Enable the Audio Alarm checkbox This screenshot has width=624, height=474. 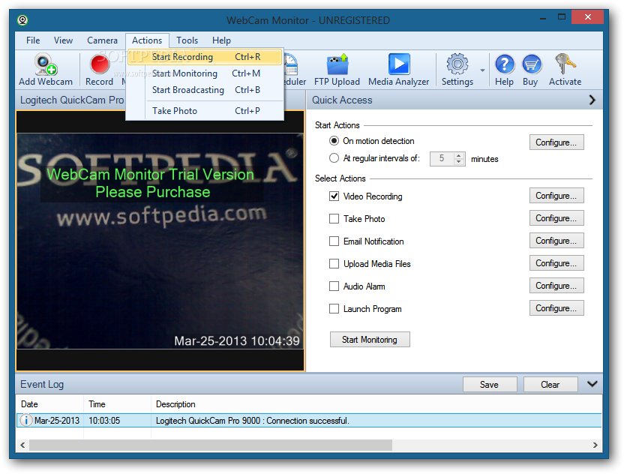(334, 286)
